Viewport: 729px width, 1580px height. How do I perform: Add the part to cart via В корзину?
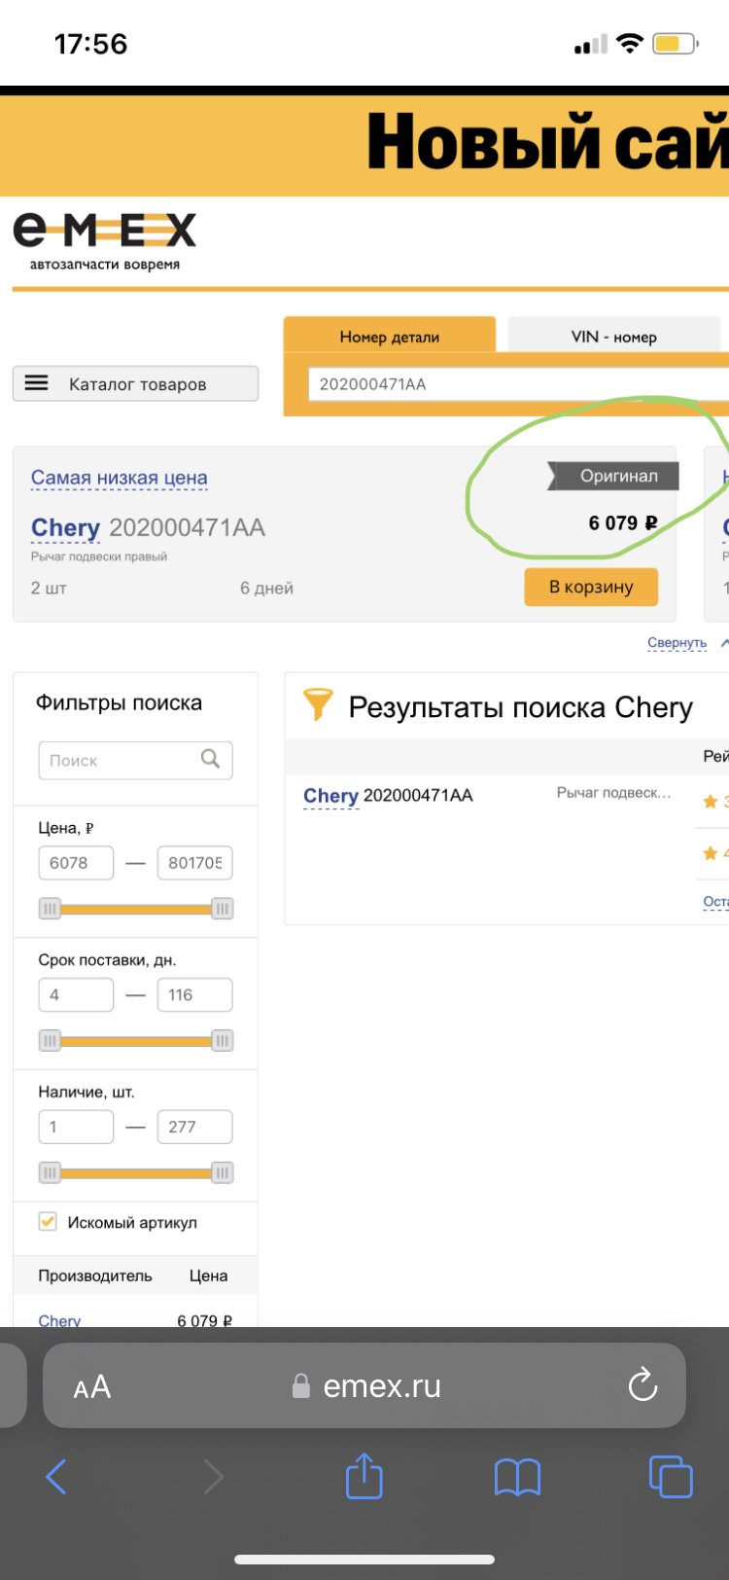tap(590, 587)
